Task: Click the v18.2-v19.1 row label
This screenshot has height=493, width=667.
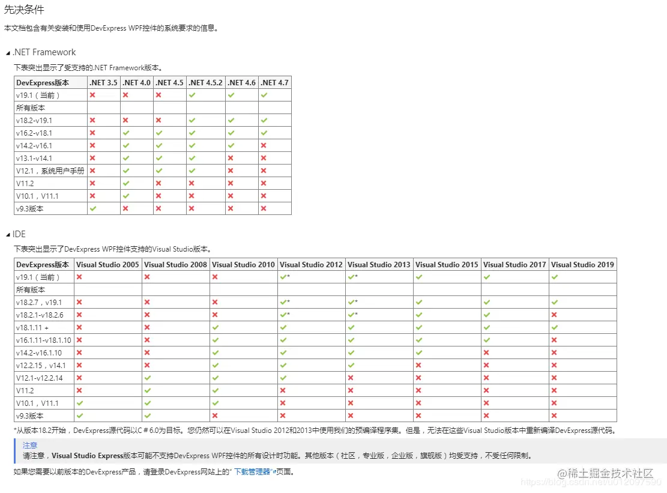Action: pos(34,120)
